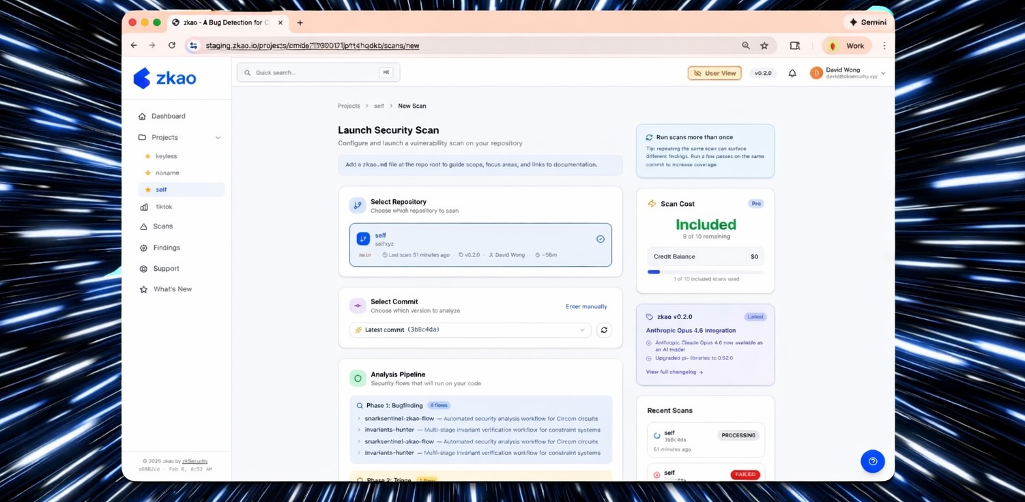Click the browser zoom magnifier icon

click(746, 46)
